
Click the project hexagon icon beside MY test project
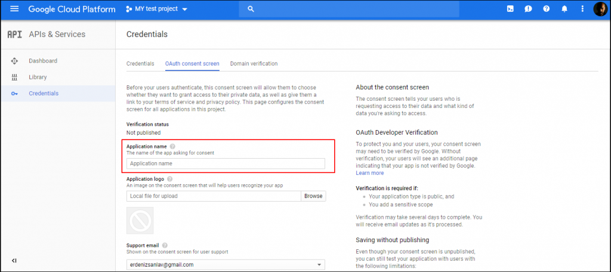[129, 9]
